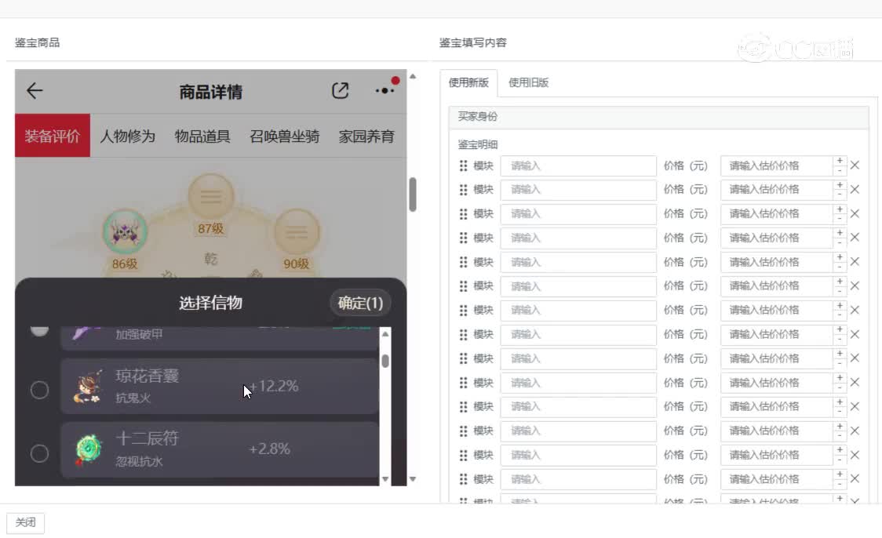882x538 pixels.
Task: Grab drag handle of first 模块 row
Action: tap(463, 165)
